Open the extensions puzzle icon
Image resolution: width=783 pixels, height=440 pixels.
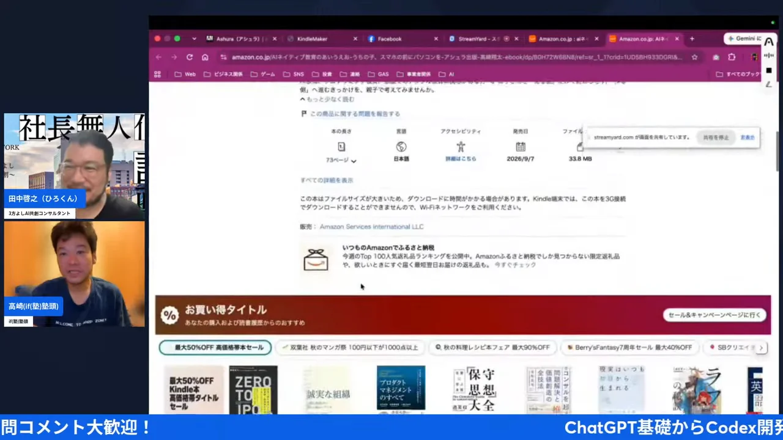pyautogui.click(x=732, y=57)
